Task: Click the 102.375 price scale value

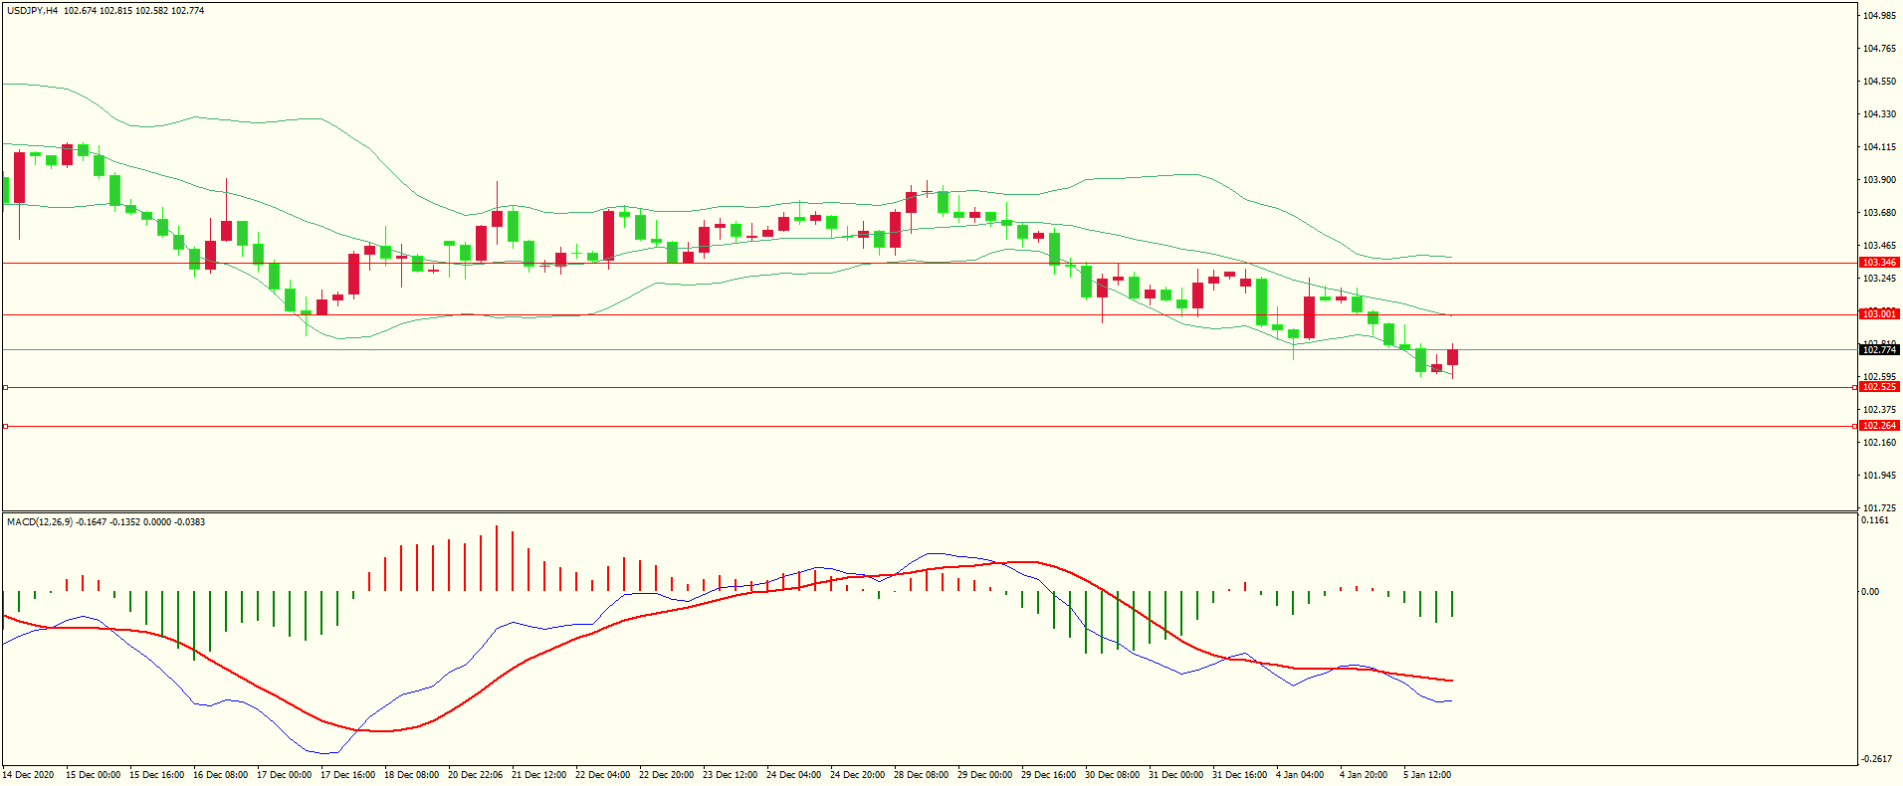Action: (x=1879, y=410)
